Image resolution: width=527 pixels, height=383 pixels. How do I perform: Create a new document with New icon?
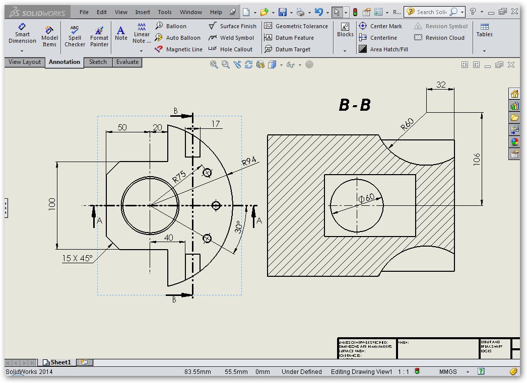(x=246, y=12)
